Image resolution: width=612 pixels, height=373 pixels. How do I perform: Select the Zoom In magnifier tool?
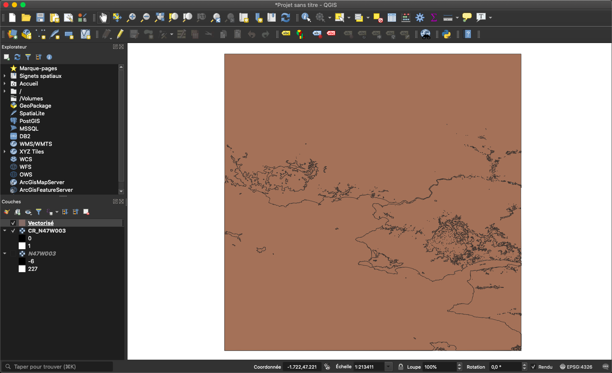click(x=131, y=18)
